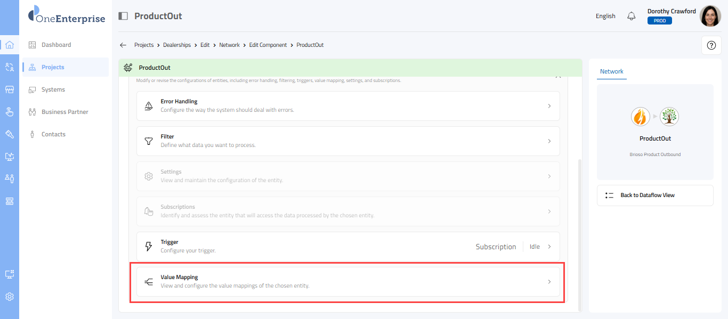This screenshot has width=728, height=319.
Task: Click the Dealerships breadcrumb link
Action: (x=177, y=45)
